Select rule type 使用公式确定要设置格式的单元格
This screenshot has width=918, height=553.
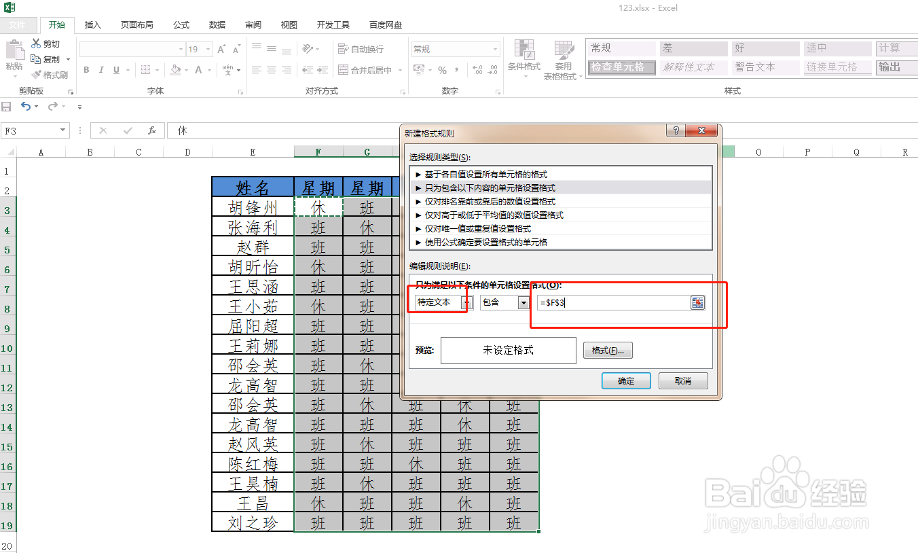[x=561, y=243]
